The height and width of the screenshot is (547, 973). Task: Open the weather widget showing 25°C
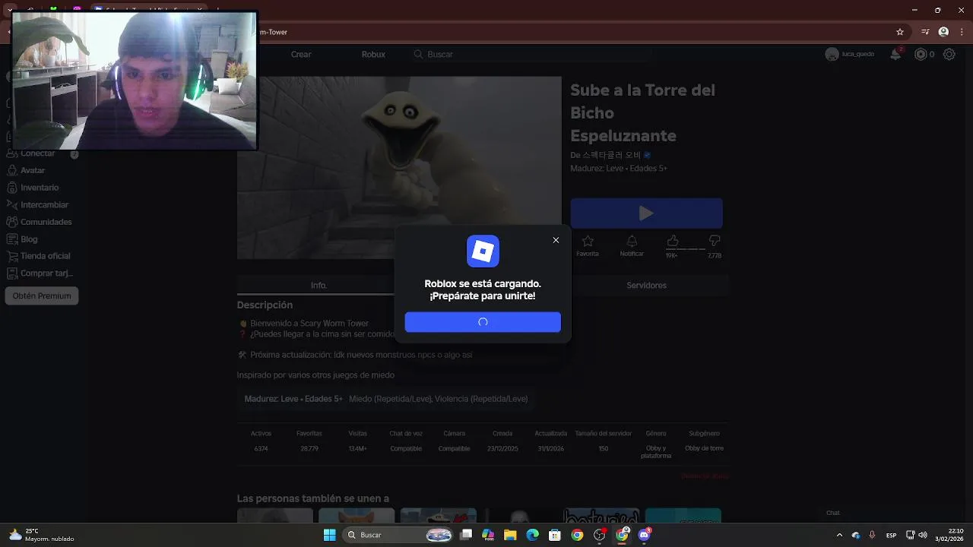click(x=42, y=535)
